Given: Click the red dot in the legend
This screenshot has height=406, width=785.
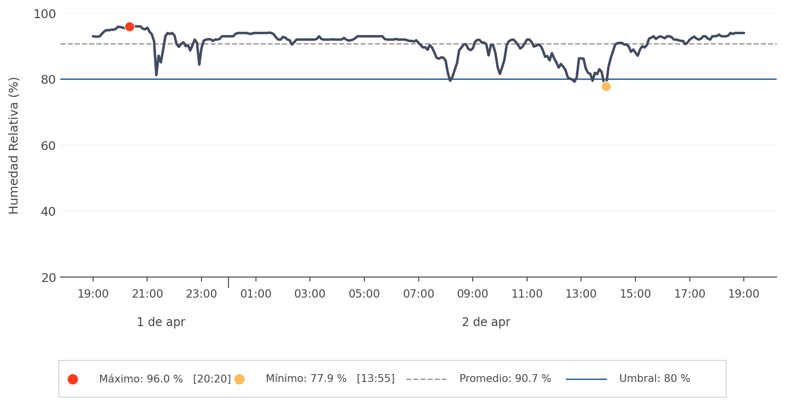Looking at the screenshot, I should point(73,379).
